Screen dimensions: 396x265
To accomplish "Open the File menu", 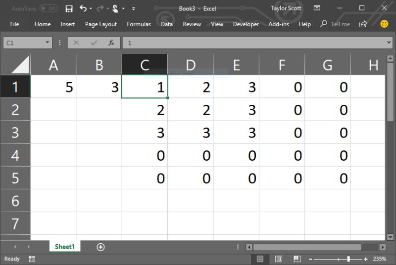I will point(15,24).
